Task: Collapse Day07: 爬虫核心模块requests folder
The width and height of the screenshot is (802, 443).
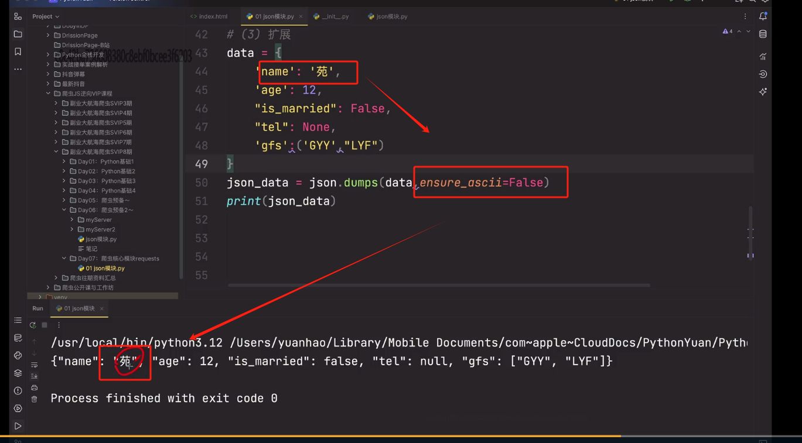Action: [64, 259]
